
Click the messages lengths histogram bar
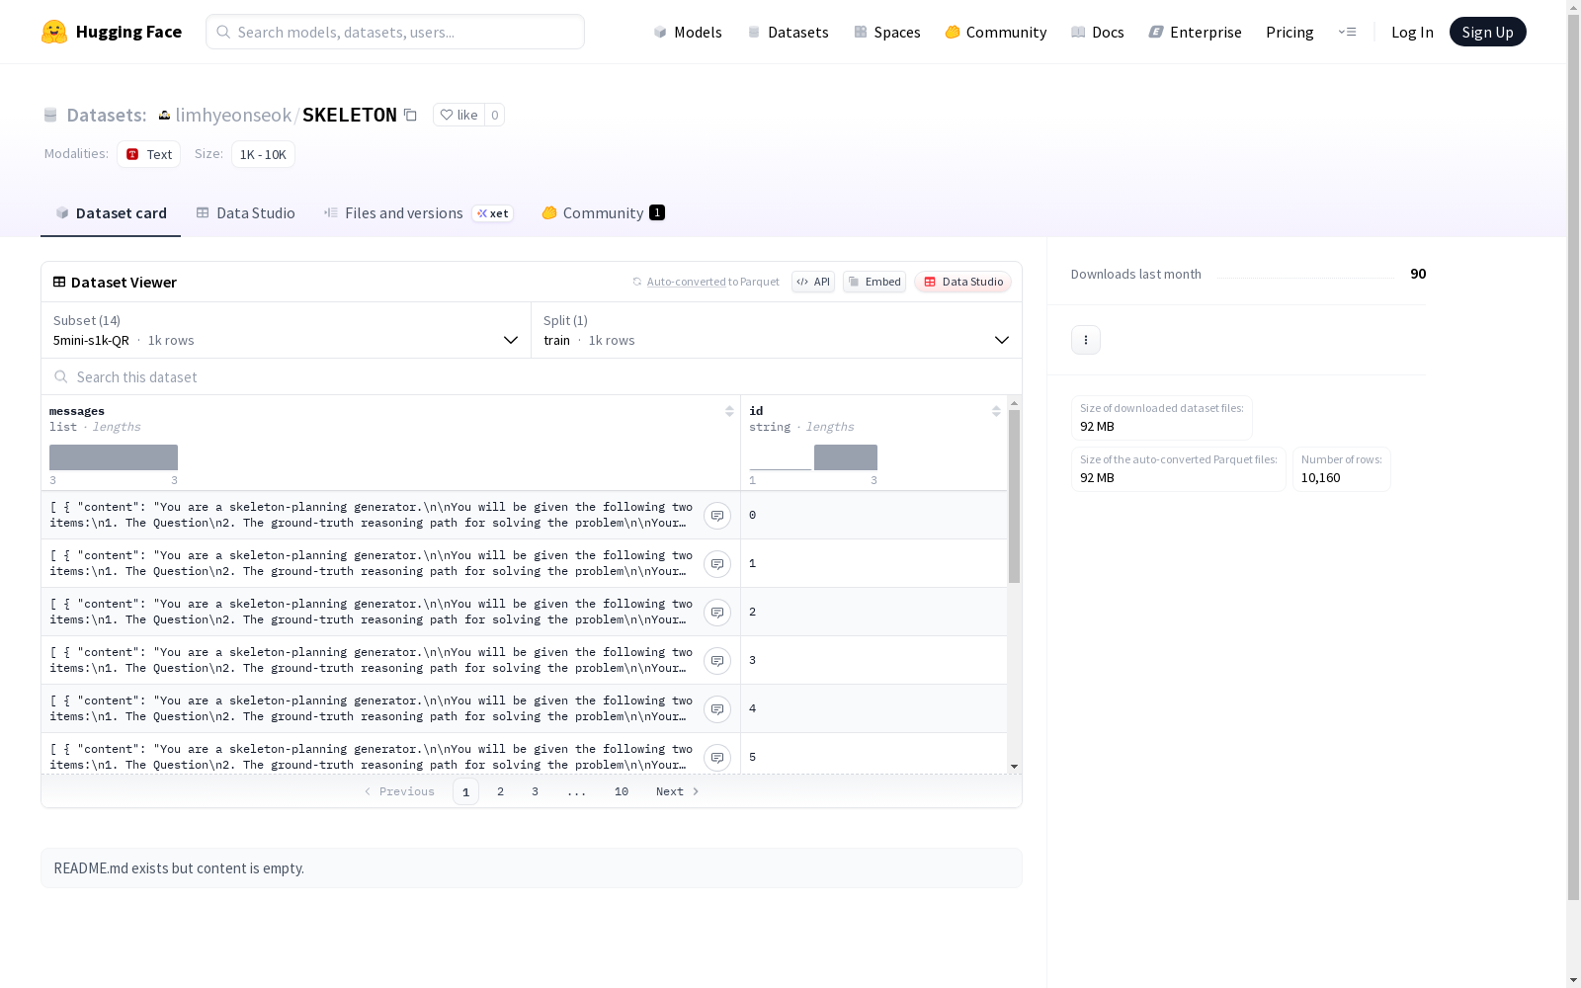click(x=114, y=457)
